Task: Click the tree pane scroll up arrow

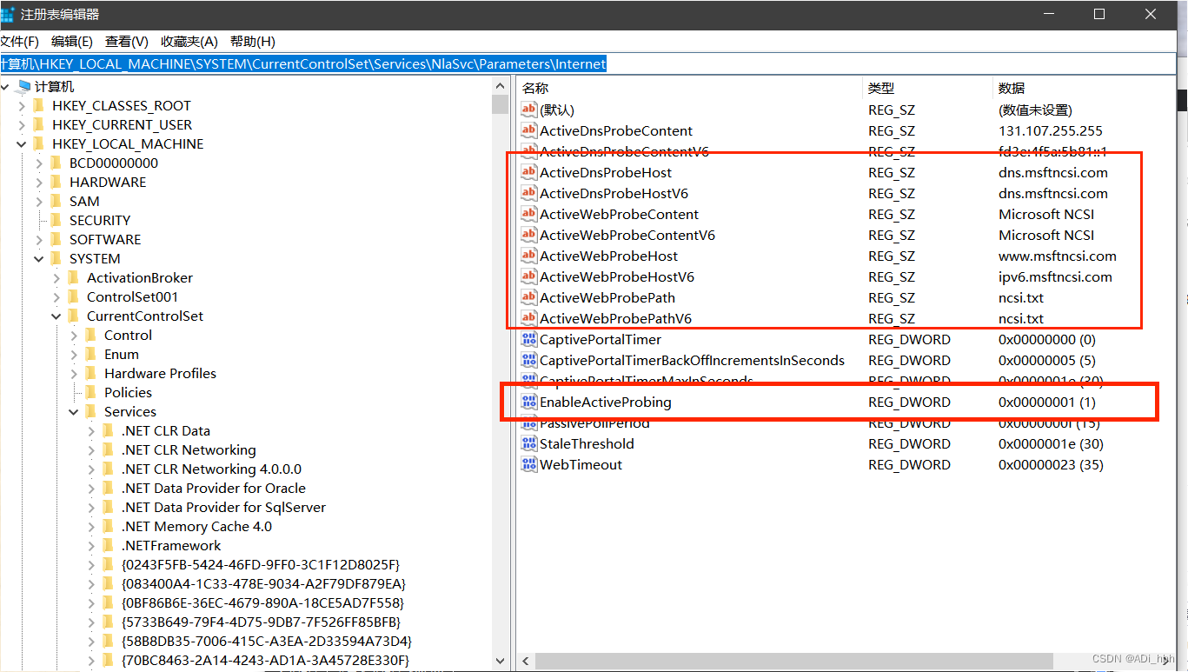Action: tap(500, 86)
